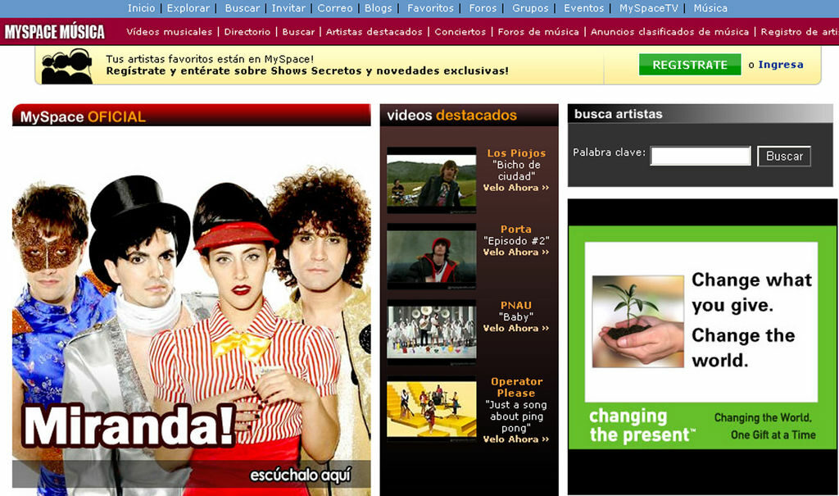Click 'Velo Ahora' under Just a song about ping pong
Viewport: 839px width, 496px height.
click(516, 439)
